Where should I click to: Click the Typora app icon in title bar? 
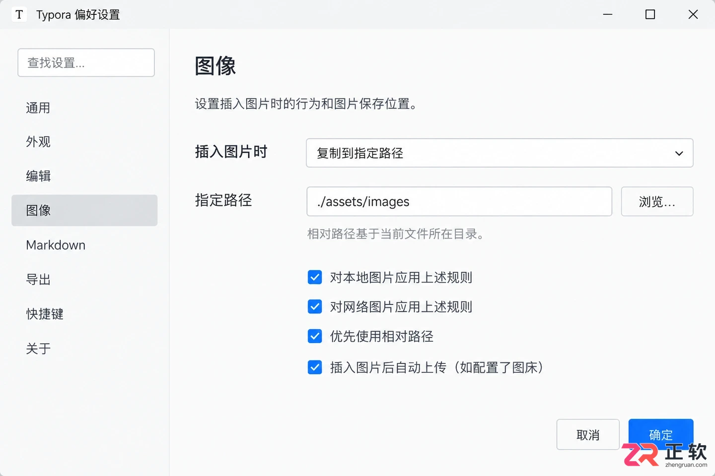tap(19, 14)
